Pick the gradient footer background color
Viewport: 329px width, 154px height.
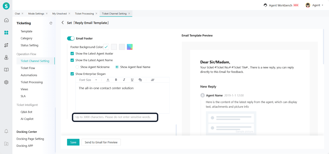(130, 47)
